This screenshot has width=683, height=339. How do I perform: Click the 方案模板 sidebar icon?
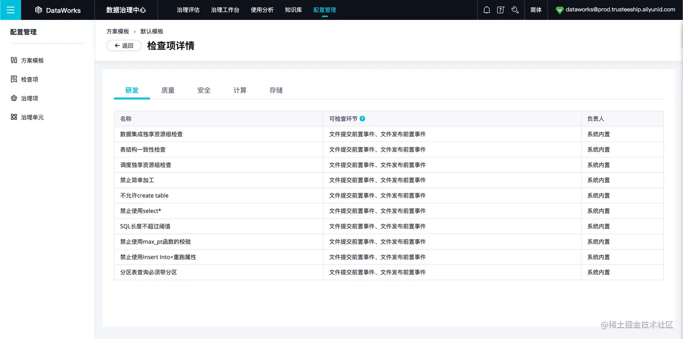coord(14,60)
